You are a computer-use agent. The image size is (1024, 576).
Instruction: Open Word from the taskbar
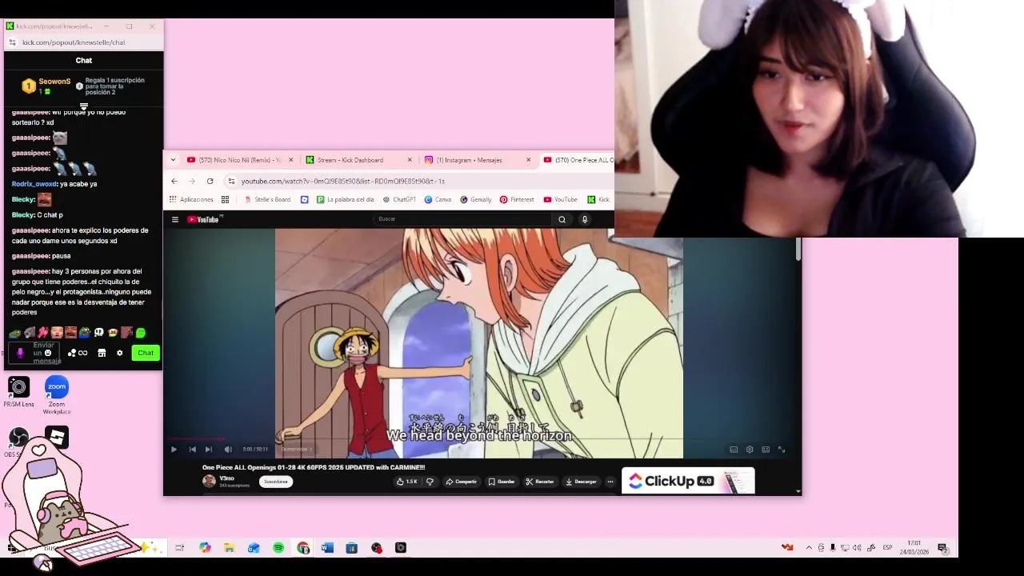pyautogui.click(x=327, y=548)
